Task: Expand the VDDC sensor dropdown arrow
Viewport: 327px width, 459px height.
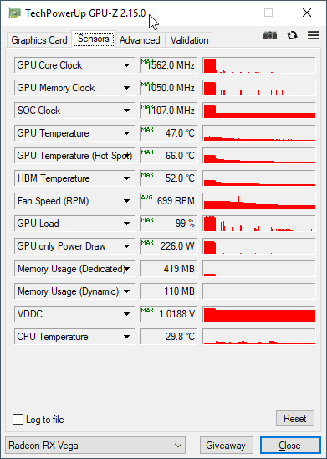Action: pyautogui.click(x=126, y=314)
